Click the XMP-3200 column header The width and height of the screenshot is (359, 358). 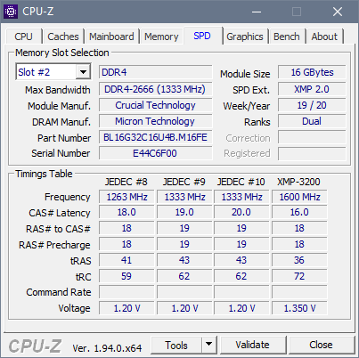coord(298,182)
